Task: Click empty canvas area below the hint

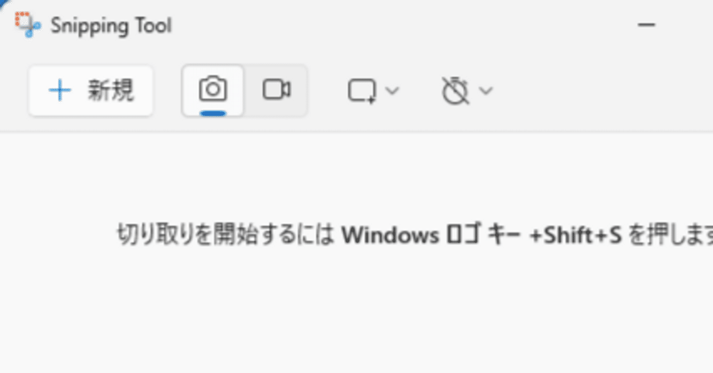Action: pyautogui.click(x=356, y=312)
